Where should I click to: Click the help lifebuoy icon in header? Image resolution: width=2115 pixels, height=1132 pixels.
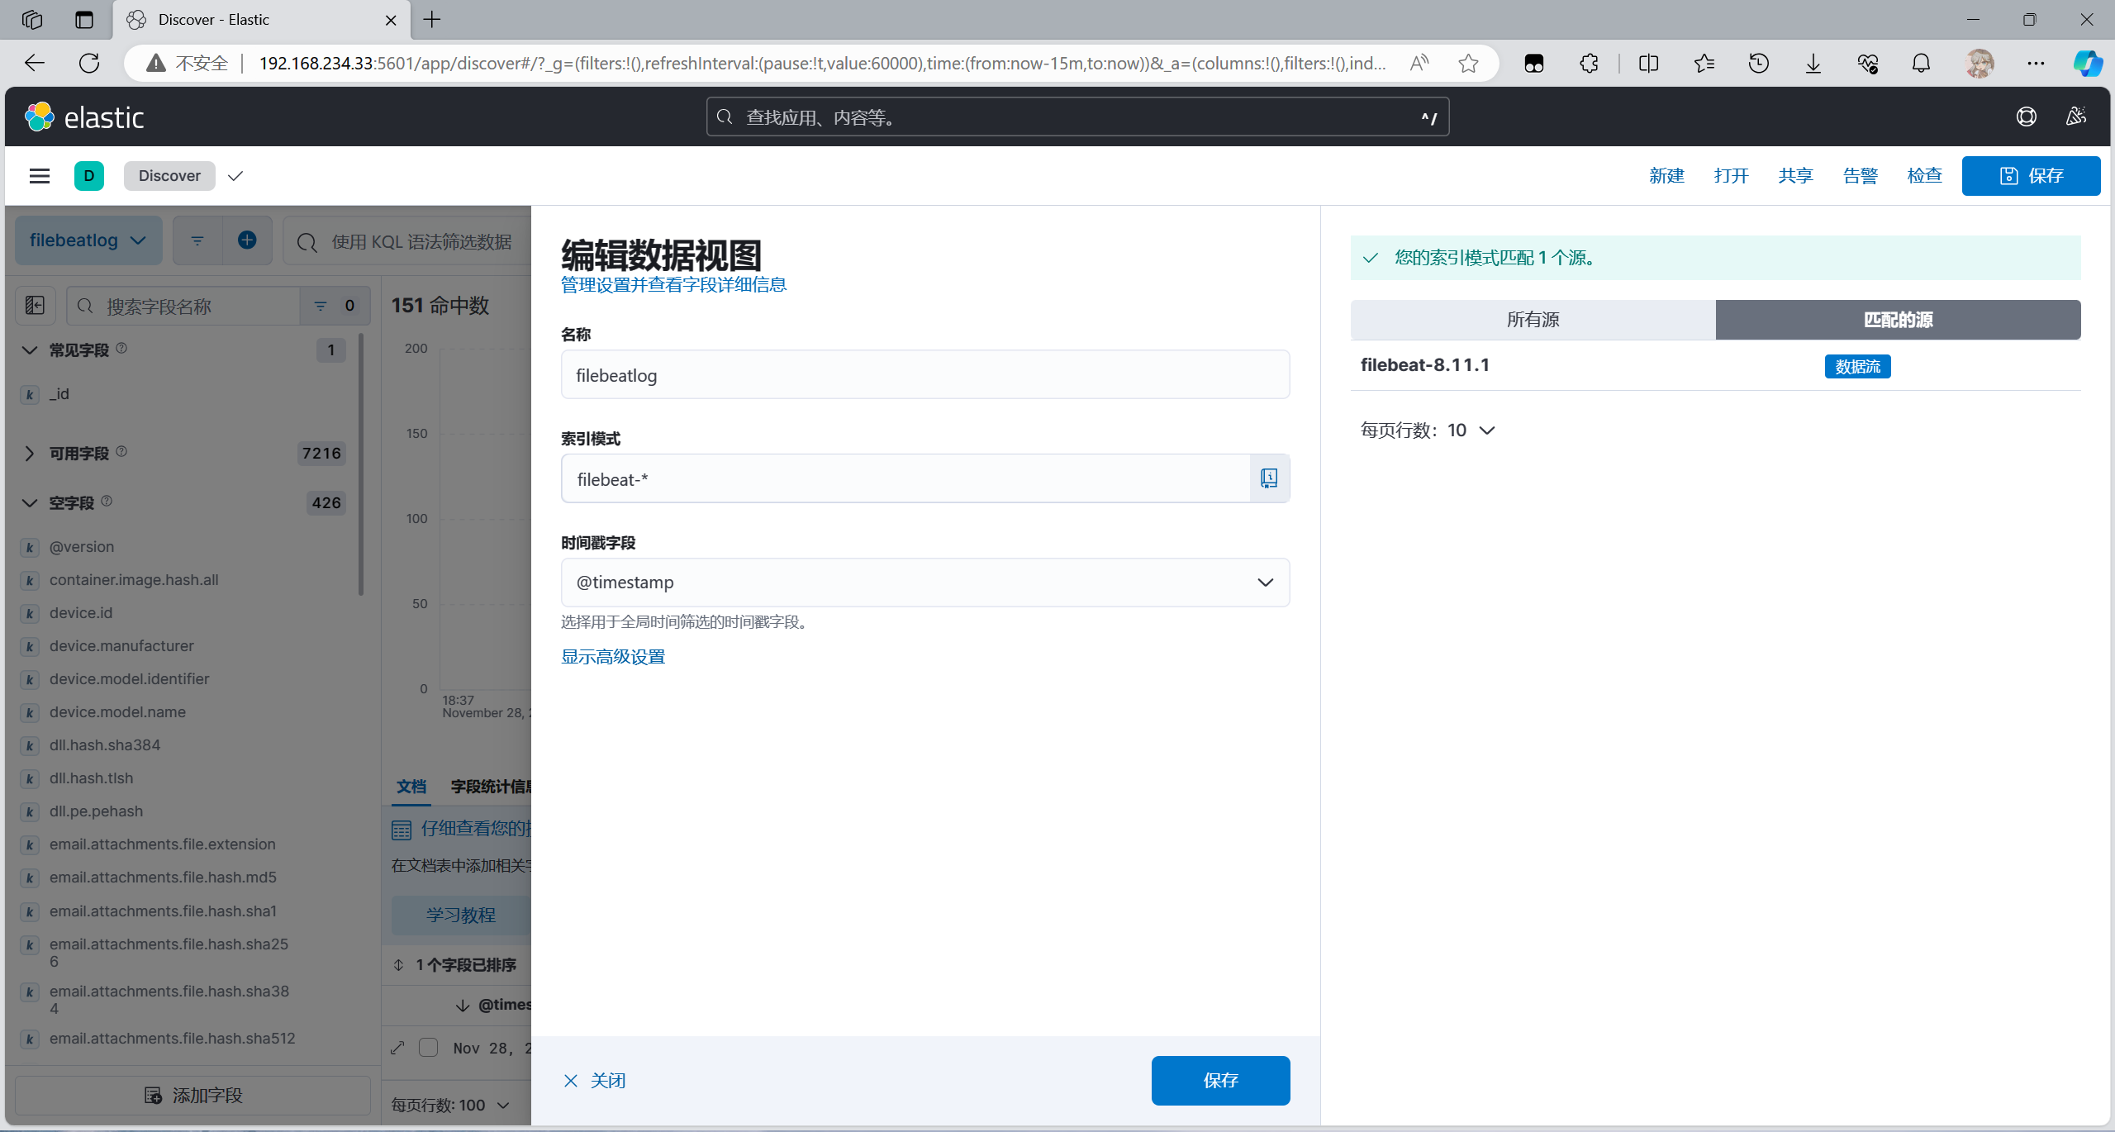click(2026, 117)
